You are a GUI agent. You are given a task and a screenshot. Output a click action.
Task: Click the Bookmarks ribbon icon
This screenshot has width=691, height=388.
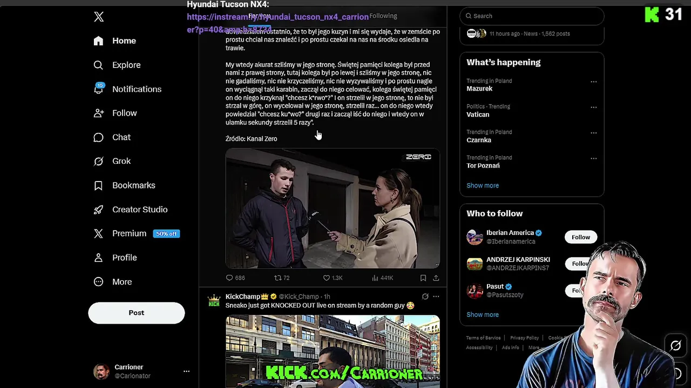(98, 185)
